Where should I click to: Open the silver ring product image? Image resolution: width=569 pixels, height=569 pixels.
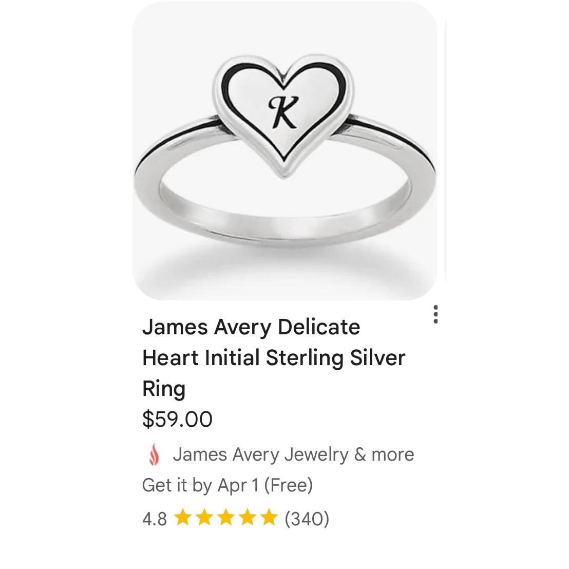point(285,150)
